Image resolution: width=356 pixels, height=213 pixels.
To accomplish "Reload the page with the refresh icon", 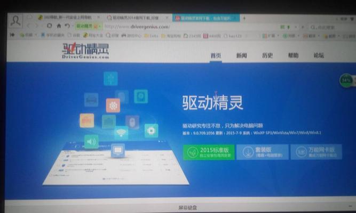I will (49, 26).
